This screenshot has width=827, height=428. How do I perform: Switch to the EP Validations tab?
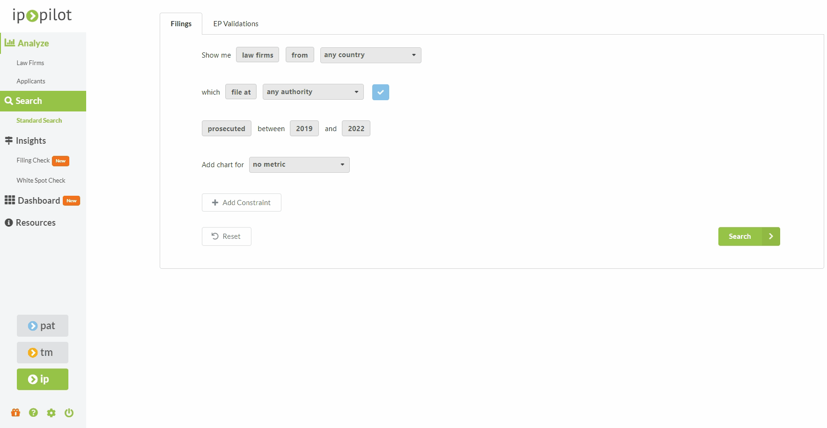[236, 24]
